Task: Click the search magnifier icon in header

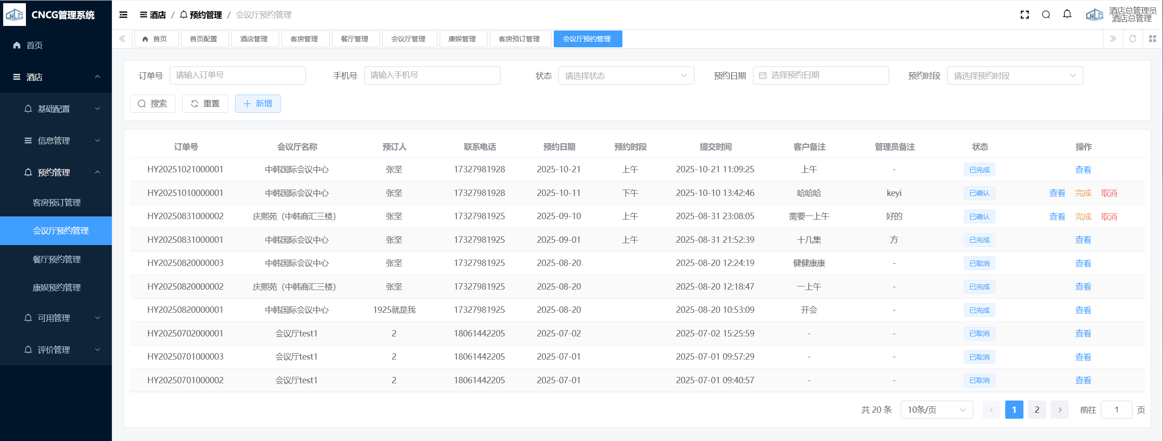Action: (x=1046, y=15)
